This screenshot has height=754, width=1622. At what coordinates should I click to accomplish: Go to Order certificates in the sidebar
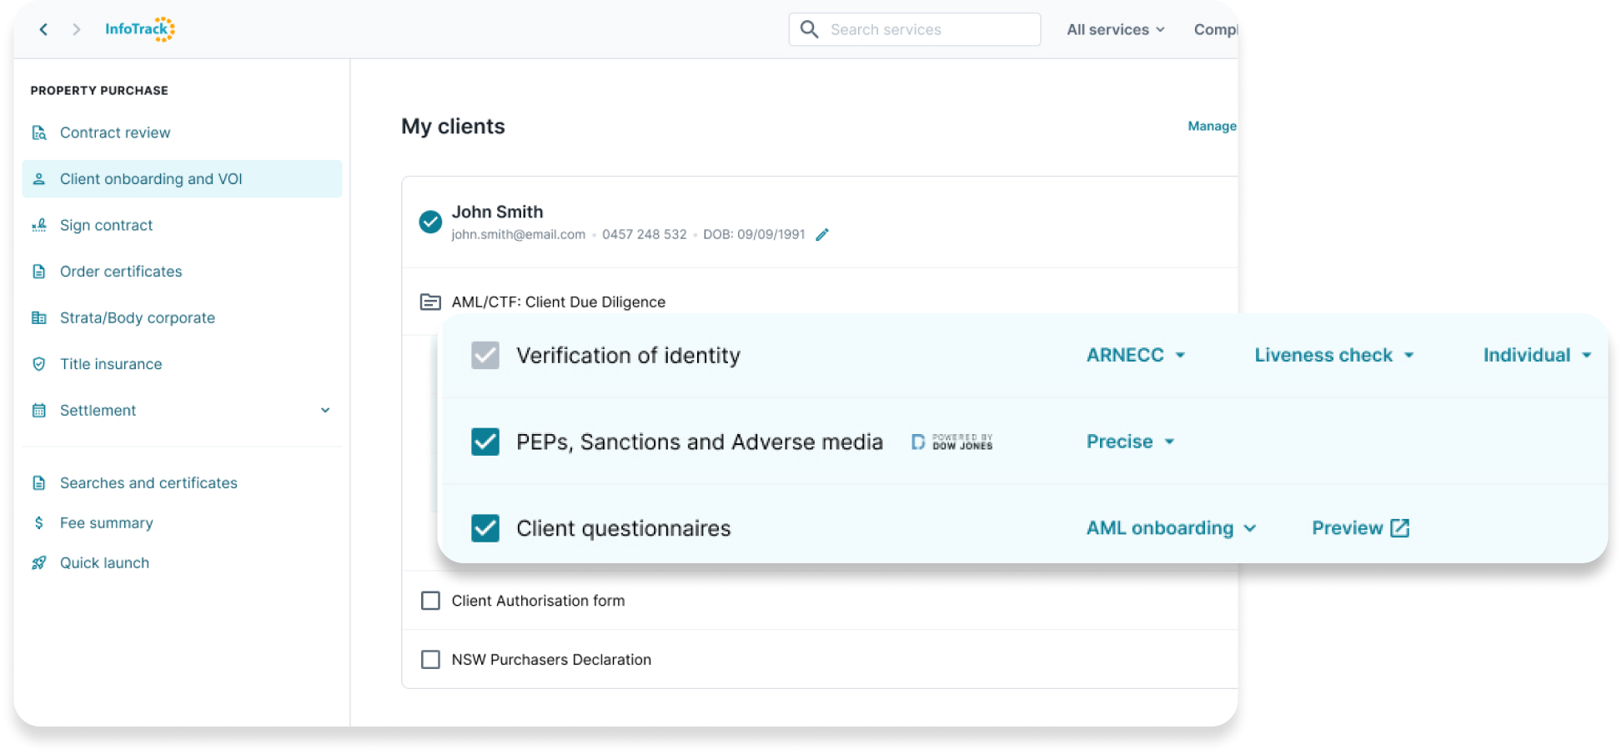[121, 272]
